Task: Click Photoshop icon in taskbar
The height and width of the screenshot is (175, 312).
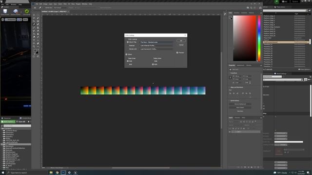Action: 63,173
